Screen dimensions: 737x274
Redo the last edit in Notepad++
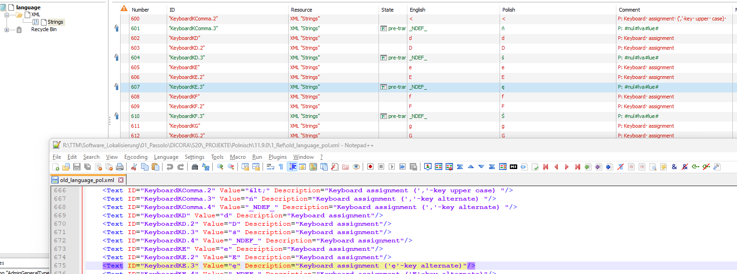click(181, 167)
